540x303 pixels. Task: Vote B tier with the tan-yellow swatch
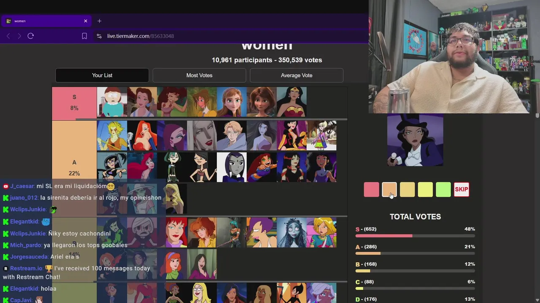(x=407, y=189)
